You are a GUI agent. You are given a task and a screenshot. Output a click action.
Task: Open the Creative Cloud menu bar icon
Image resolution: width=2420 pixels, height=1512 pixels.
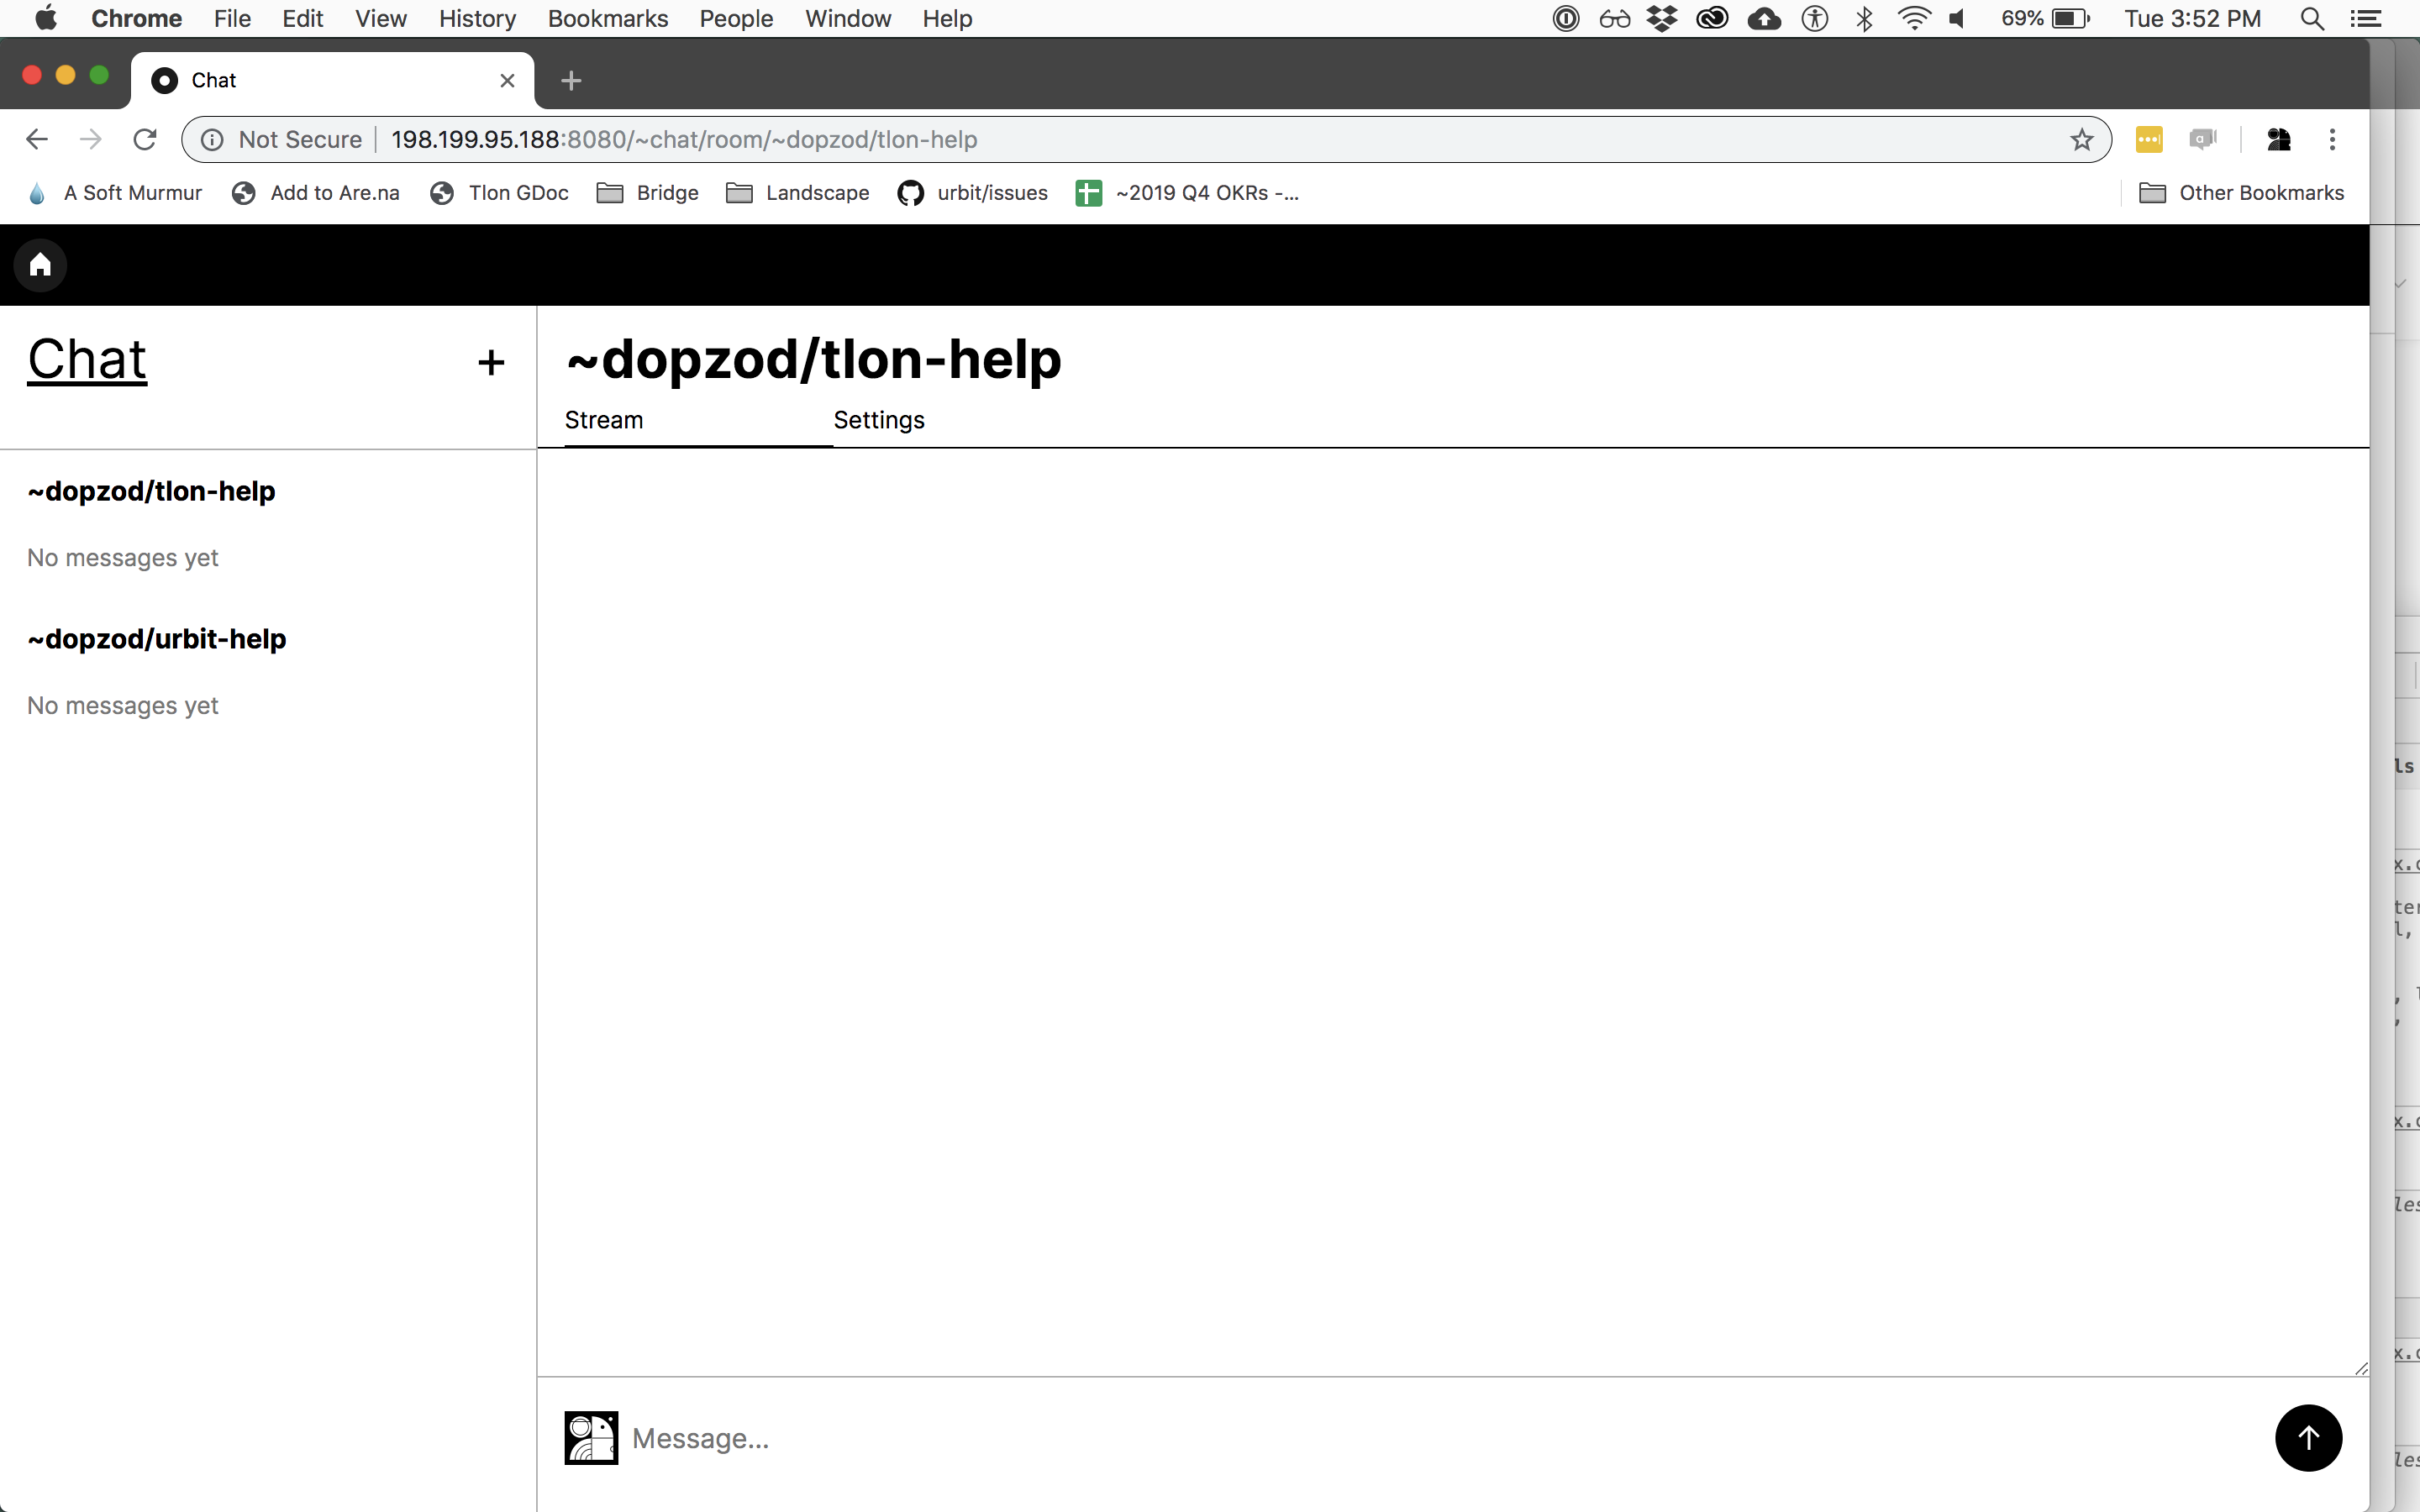[1712, 18]
